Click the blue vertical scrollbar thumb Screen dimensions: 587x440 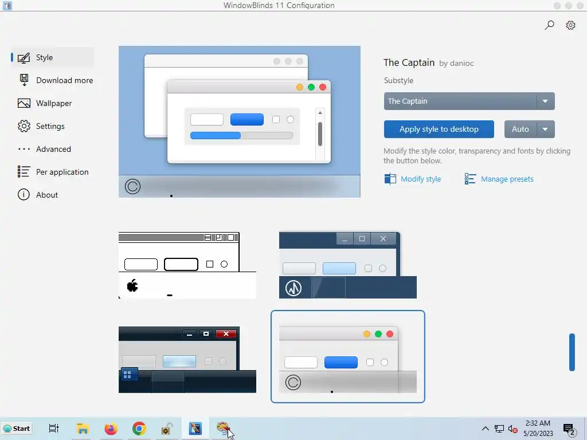coord(572,352)
